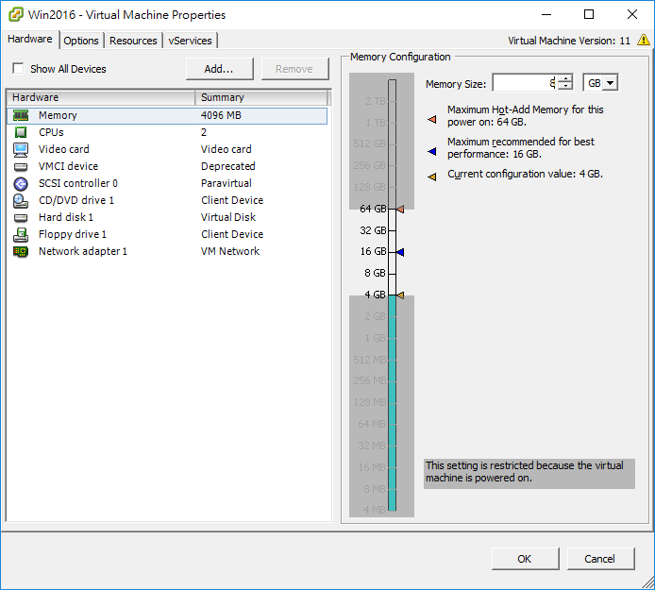Screen dimensions: 655x590
Task: Switch to the Hardware tab
Action: pyautogui.click(x=29, y=39)
